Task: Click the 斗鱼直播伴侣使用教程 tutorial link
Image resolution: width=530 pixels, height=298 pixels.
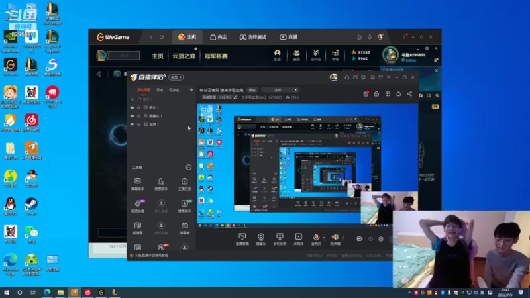Action: [x=152, y=256]
